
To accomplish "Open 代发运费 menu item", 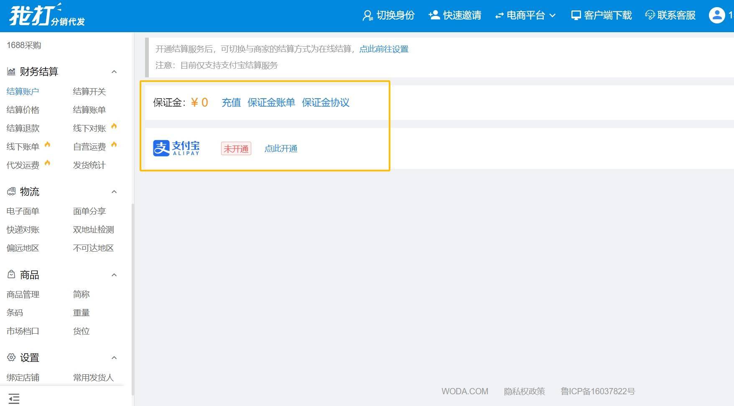I will (x=23, y=165).
